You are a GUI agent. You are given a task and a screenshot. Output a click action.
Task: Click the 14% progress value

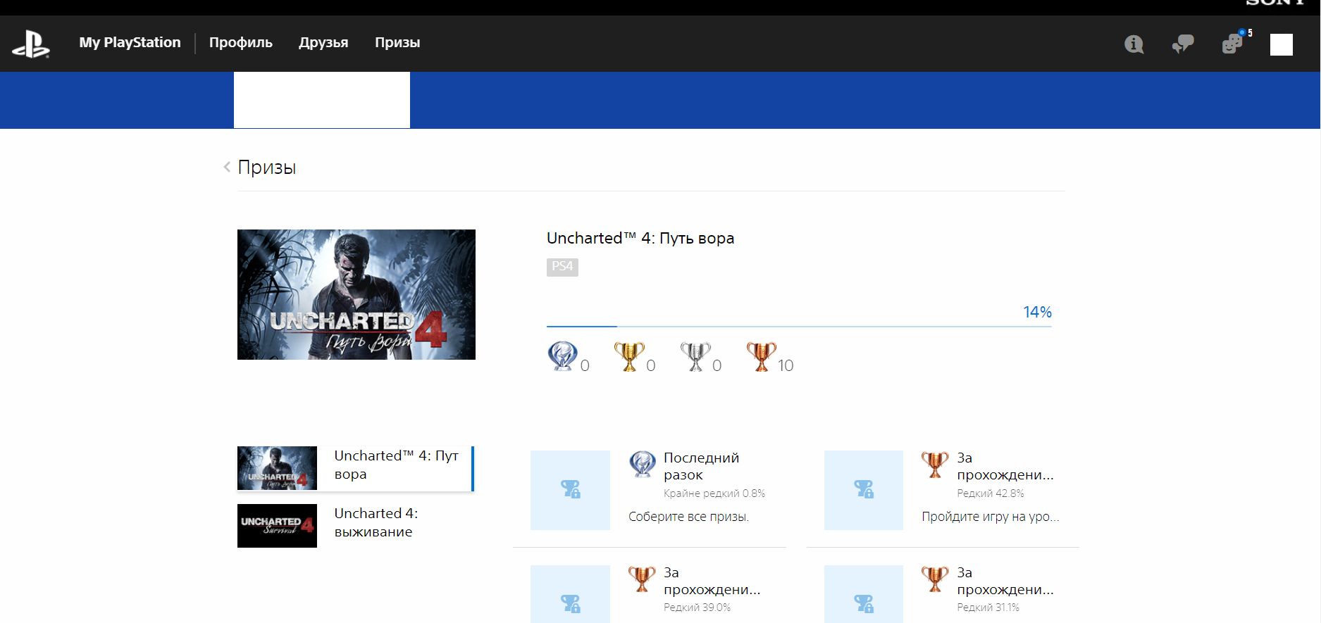click(1037, 312)
